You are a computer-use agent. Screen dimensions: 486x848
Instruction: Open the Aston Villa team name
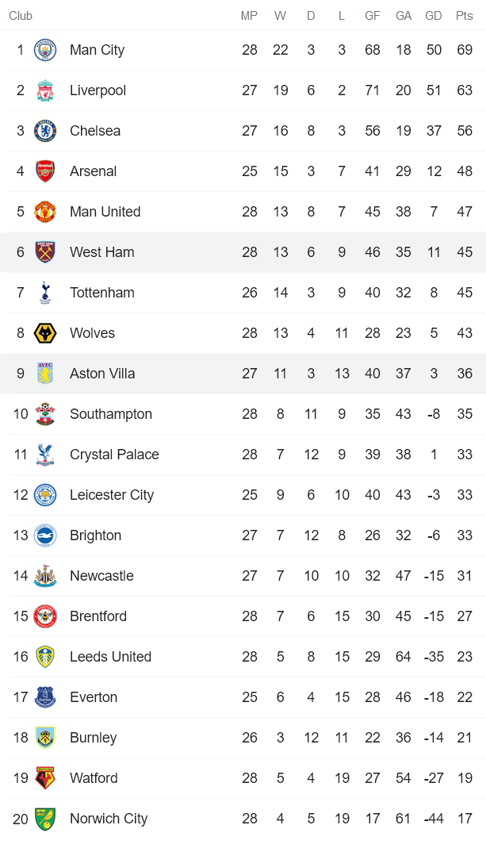click(x=102, y=374)
